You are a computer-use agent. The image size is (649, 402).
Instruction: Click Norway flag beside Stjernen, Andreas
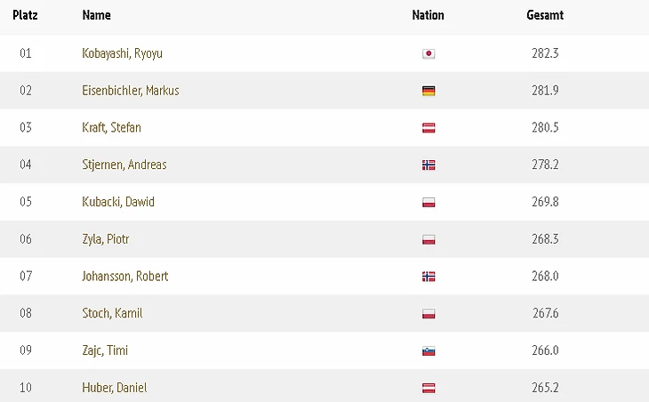tap(429, 165)
